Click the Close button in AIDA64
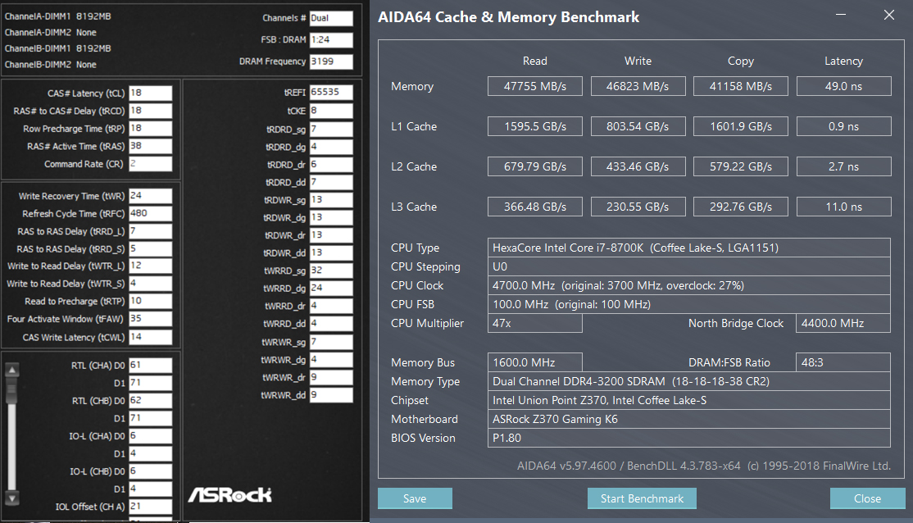This screenshot has height=523, width=913. (x=867, y=498)
